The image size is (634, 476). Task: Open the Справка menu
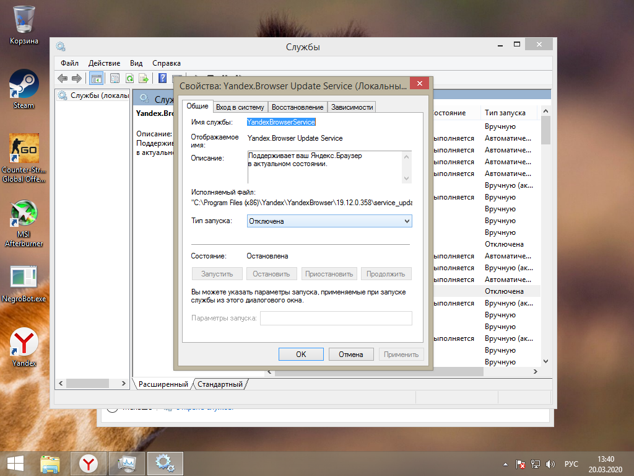tap(166, 63)
